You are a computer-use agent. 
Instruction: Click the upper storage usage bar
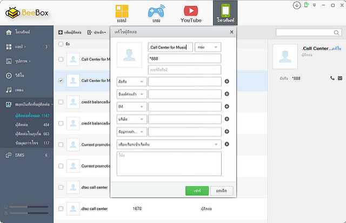pyautogui.click(x=29, y=207)
